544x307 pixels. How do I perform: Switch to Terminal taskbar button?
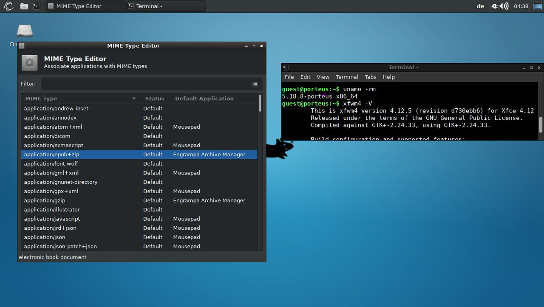[166, 6]
